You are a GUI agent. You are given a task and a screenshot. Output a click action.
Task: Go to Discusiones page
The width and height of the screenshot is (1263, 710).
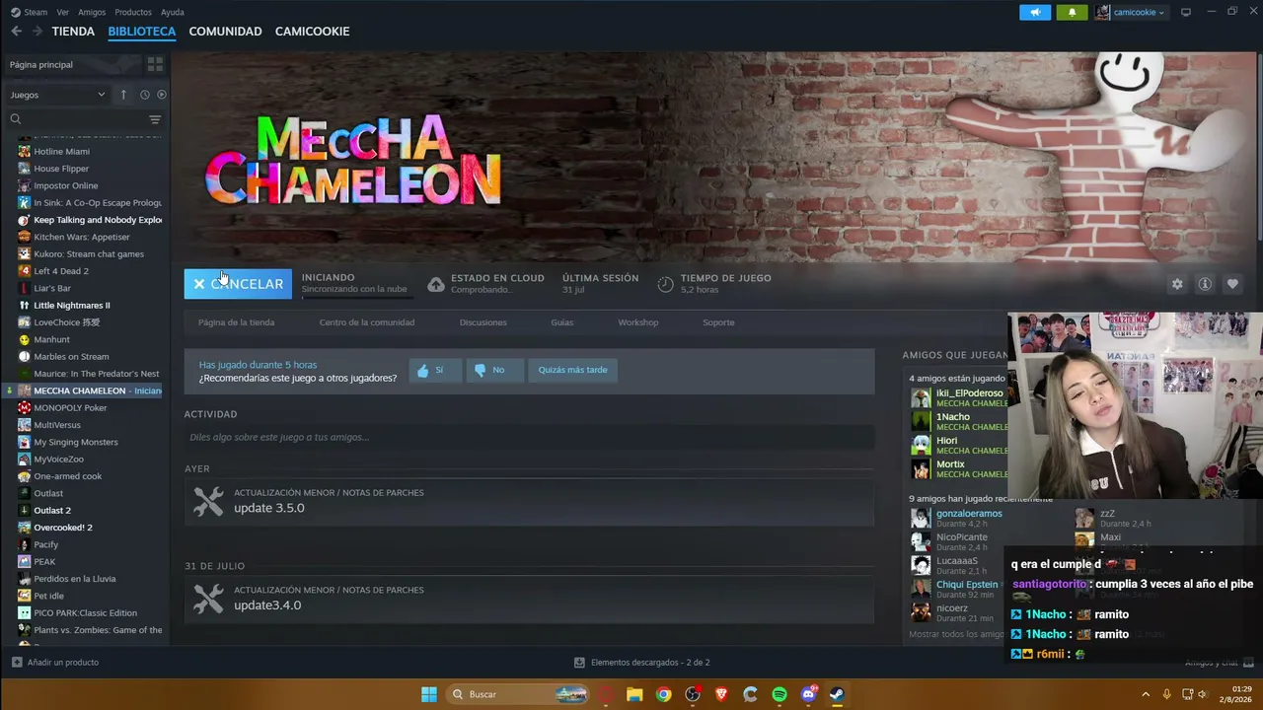pyautogui.click(x=483, y=322)
